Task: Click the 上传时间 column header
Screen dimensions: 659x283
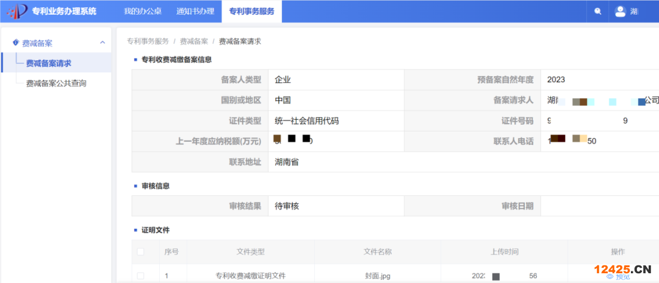Action: pos(504,252)
